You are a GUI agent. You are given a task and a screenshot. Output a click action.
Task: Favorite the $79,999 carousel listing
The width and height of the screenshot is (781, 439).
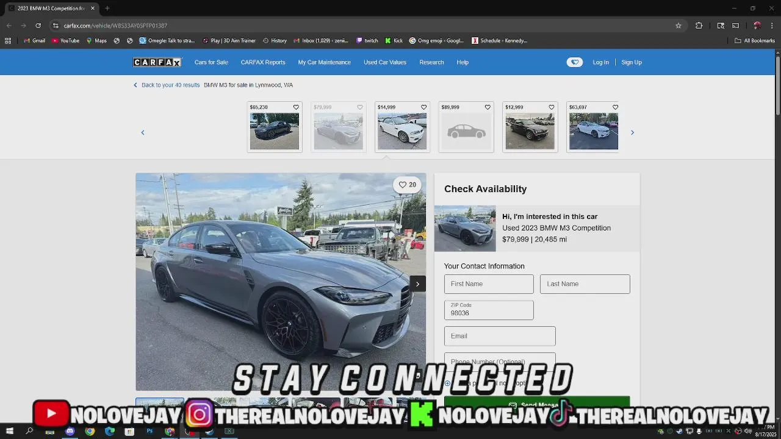[x=360, y=107]
